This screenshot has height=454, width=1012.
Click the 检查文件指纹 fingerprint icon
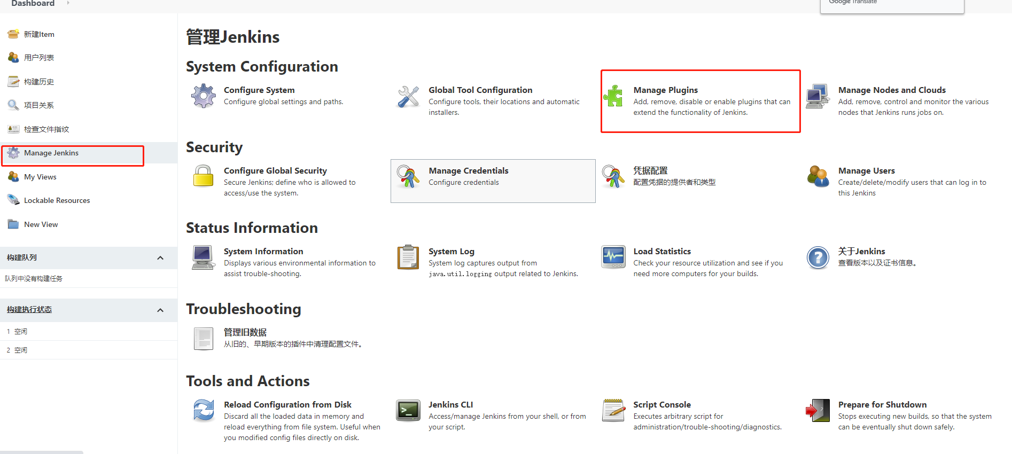13,129
